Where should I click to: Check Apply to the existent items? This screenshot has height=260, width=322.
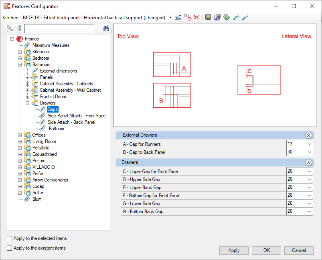pyautogui.click(x=10, y=248)
